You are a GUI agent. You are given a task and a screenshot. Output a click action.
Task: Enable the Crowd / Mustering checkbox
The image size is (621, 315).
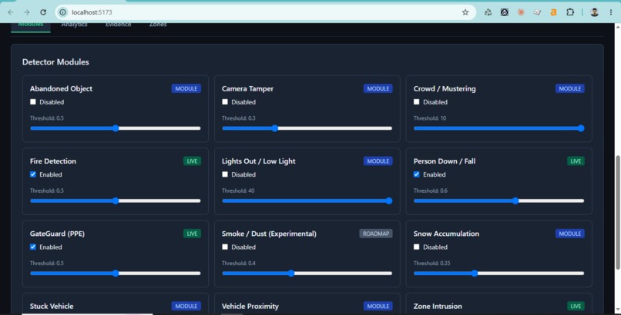pyautogui.click(x=417, y=102)
